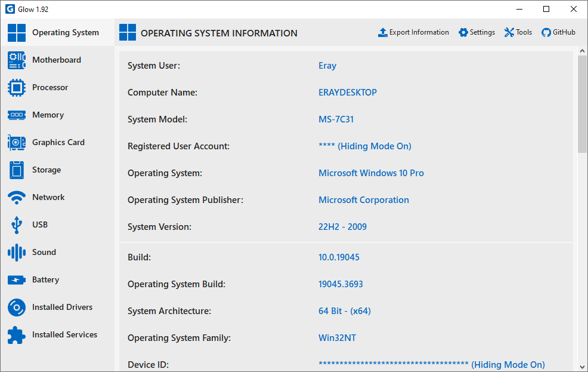The width and height of the screenshot is (588, 372).
Task: Open the Storage section
Action: point(57,170)
